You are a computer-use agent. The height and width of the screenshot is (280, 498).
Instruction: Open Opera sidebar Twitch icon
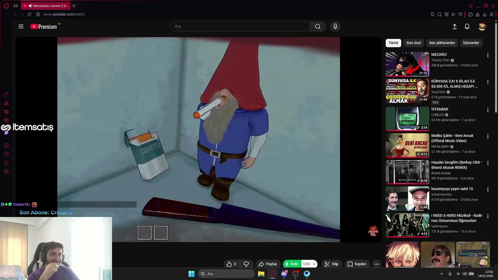click(6, 133)
